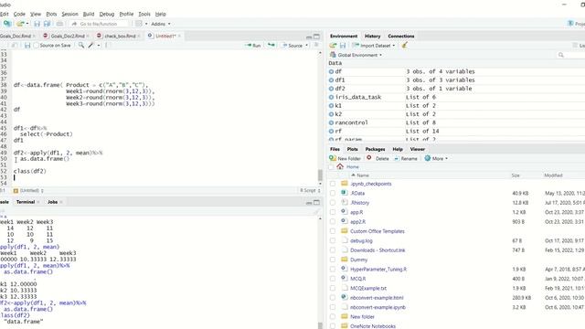The image size is (585, 329).
Task: Open the Addins dropdown
Action: coord(161,24)
